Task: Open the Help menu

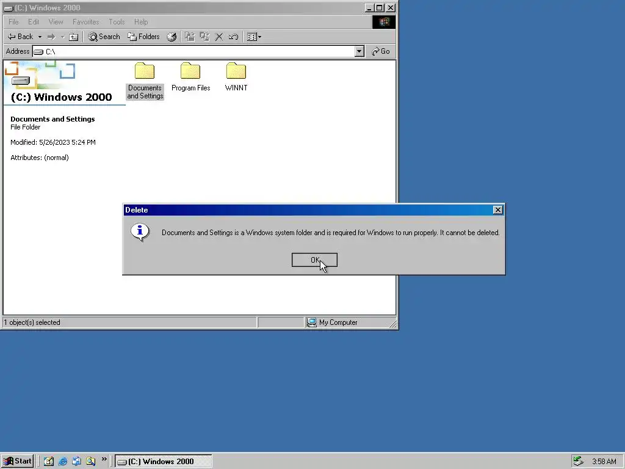Action: click(x=141, y=22)
